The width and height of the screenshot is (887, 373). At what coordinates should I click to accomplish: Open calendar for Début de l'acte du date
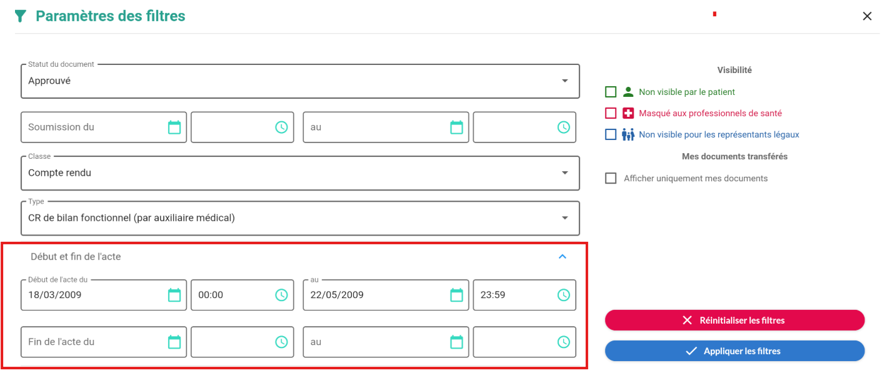174,295
